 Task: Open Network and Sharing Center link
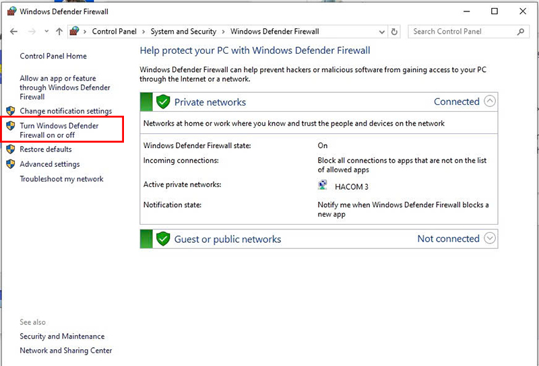[65, 351]
